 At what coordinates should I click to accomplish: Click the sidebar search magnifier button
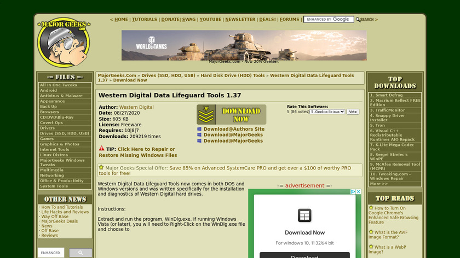[x=81, y=253]
